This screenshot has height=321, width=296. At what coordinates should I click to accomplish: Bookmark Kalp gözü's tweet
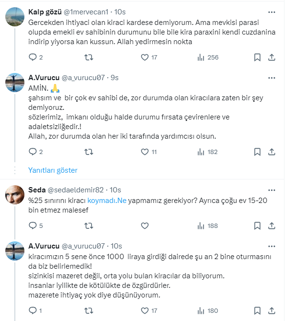coord(257,58)
